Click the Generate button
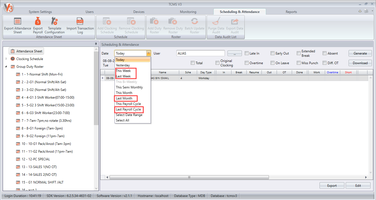Screen dimensions: 376x200 coord(360,53)
